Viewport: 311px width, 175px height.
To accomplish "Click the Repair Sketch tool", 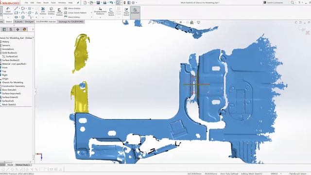I will point(111,12).
